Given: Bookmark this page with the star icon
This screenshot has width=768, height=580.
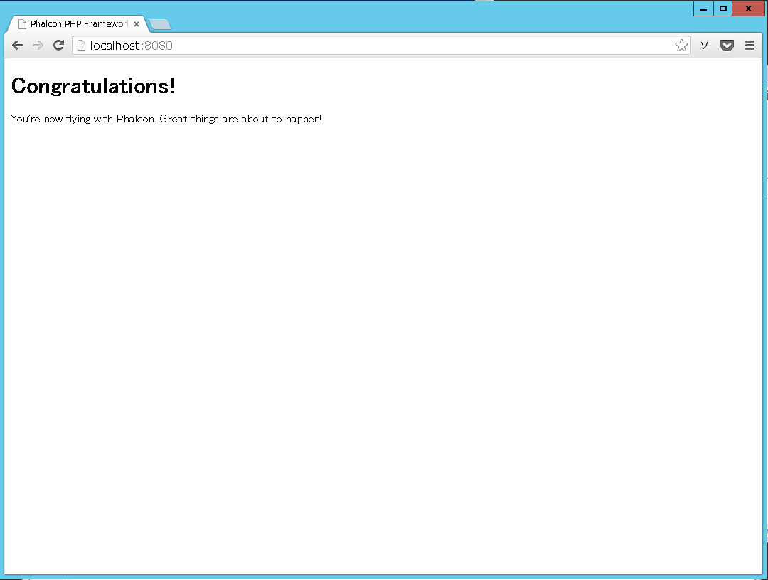Looking at the screenshot, I should [681, 46].
